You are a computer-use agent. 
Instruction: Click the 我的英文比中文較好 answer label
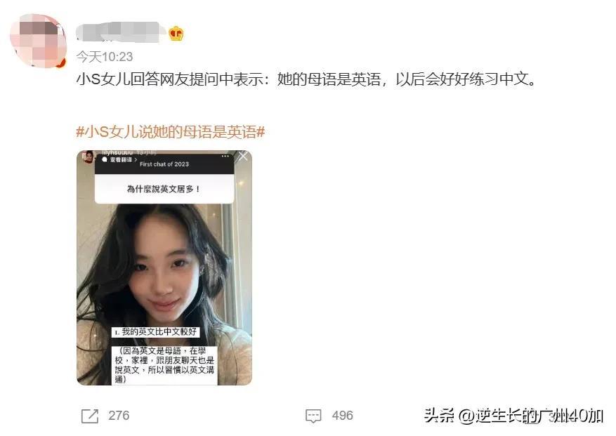pyautogui.click(x=155, y=332)
